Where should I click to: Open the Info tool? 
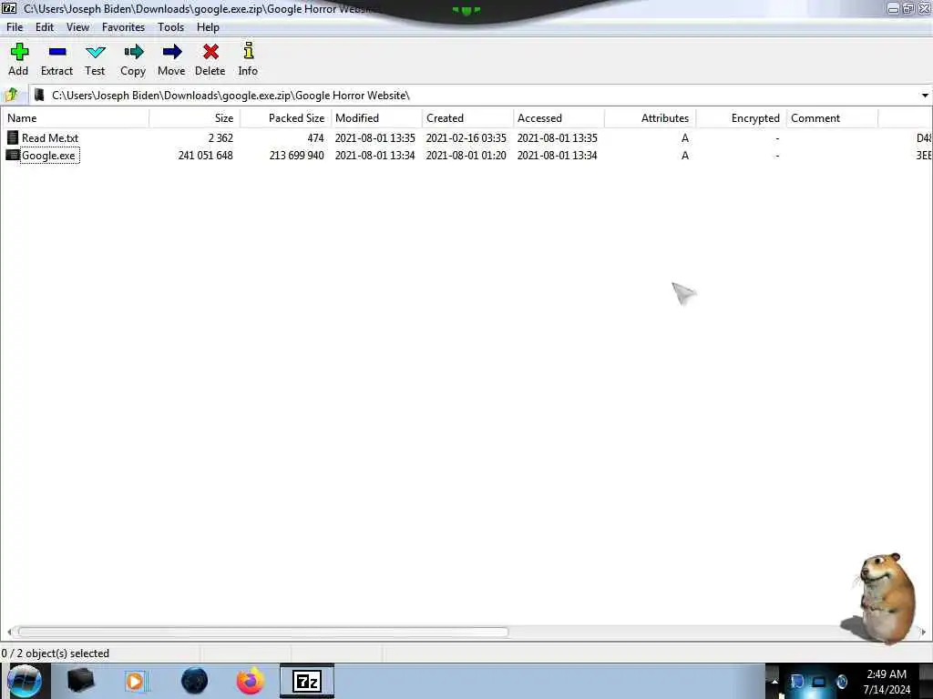pyautogui.click(x=249, y=51)
